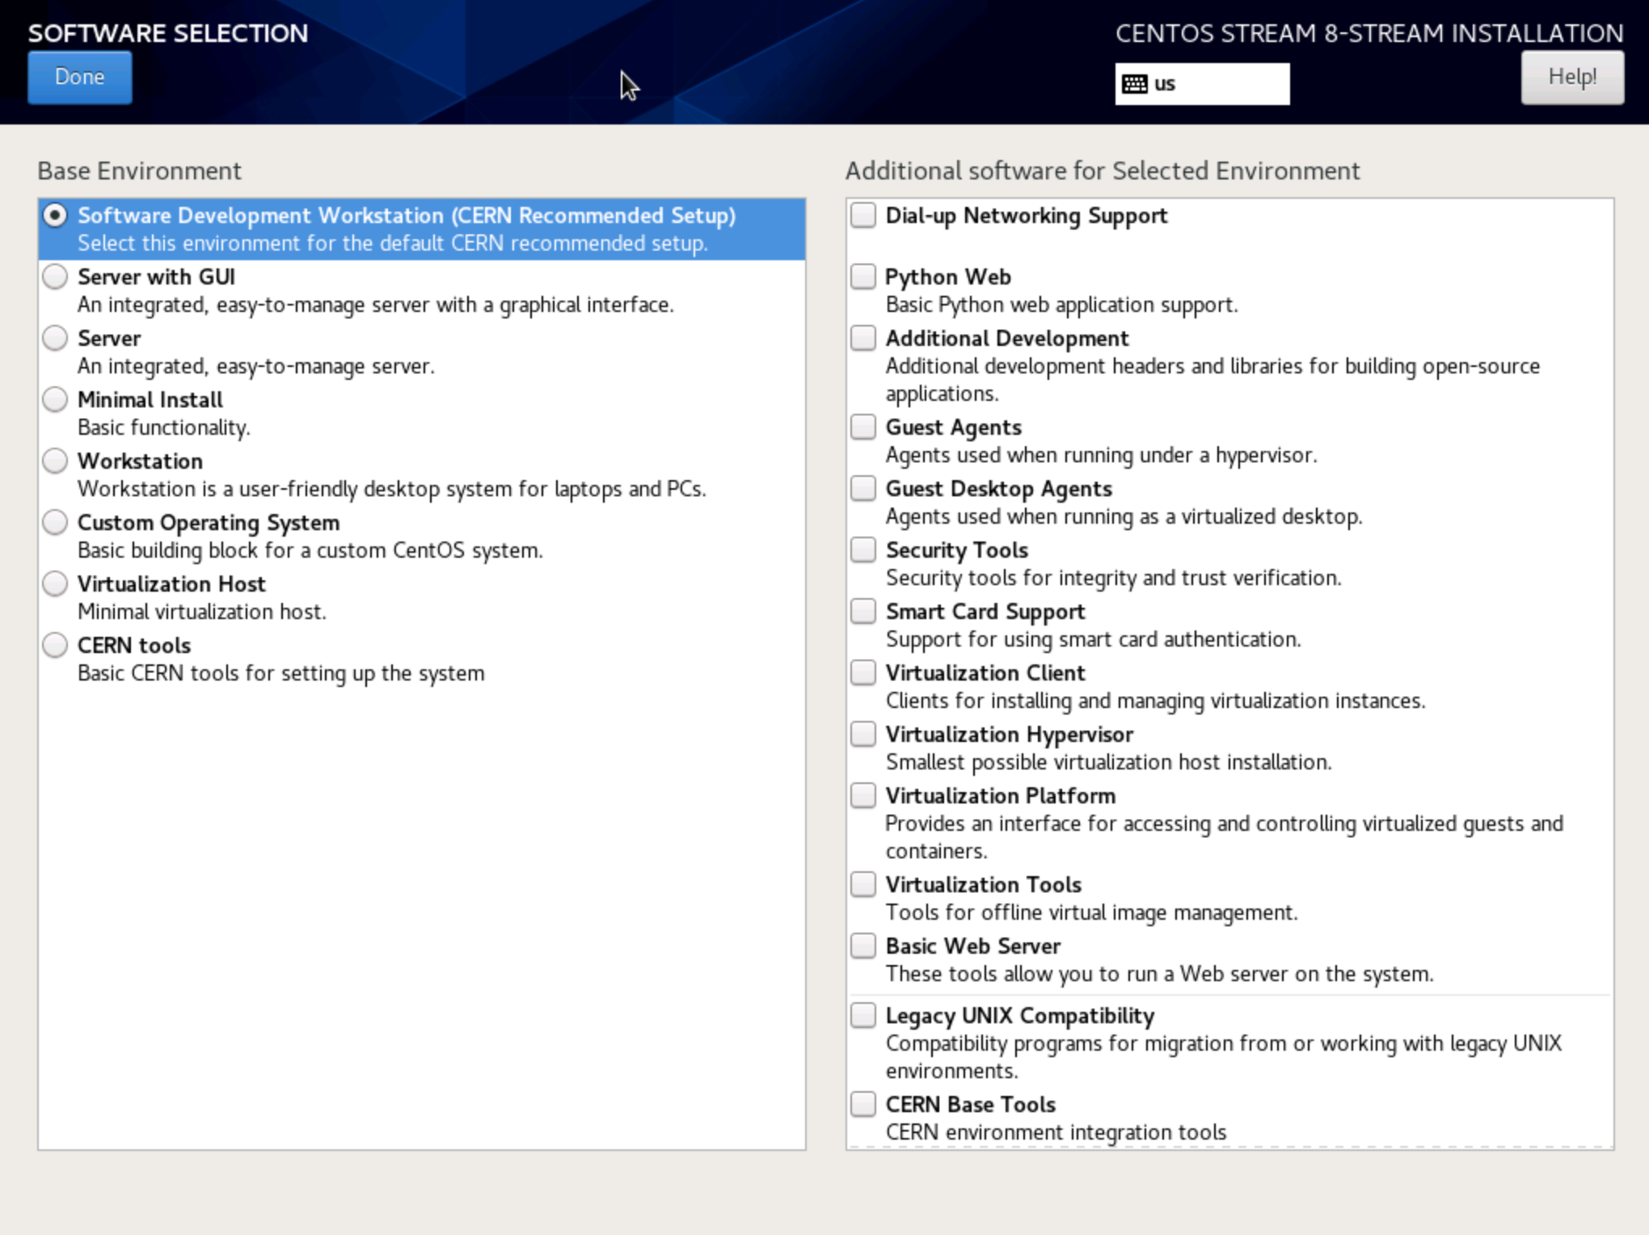This screenshot has width=1649, height=1235.
Task: Click 'An integrated, easy-to-manage server.' description
Action: pos(256,367)
